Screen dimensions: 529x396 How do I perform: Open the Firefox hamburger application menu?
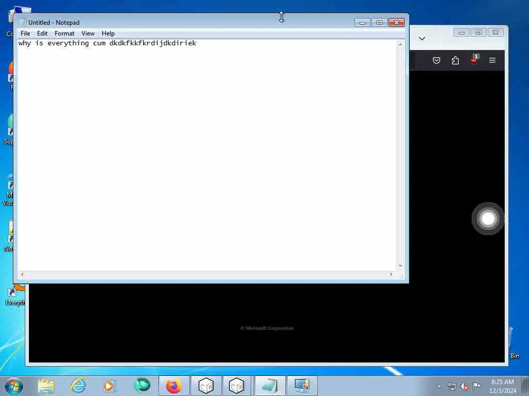[x=492, y=60]
